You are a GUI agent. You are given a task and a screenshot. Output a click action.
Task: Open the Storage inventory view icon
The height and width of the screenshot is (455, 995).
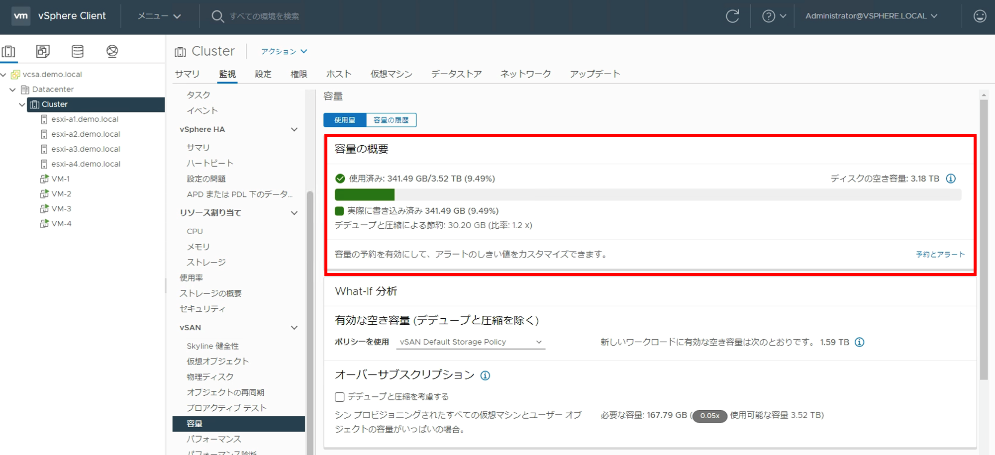(x=78, y=51)
